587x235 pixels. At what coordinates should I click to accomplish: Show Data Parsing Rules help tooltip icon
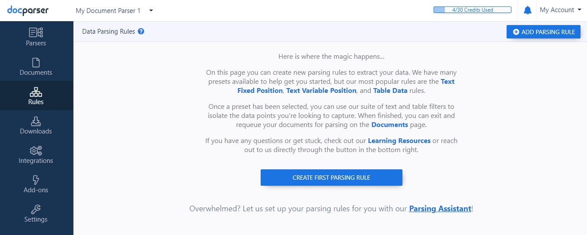(x=141, y=32)
